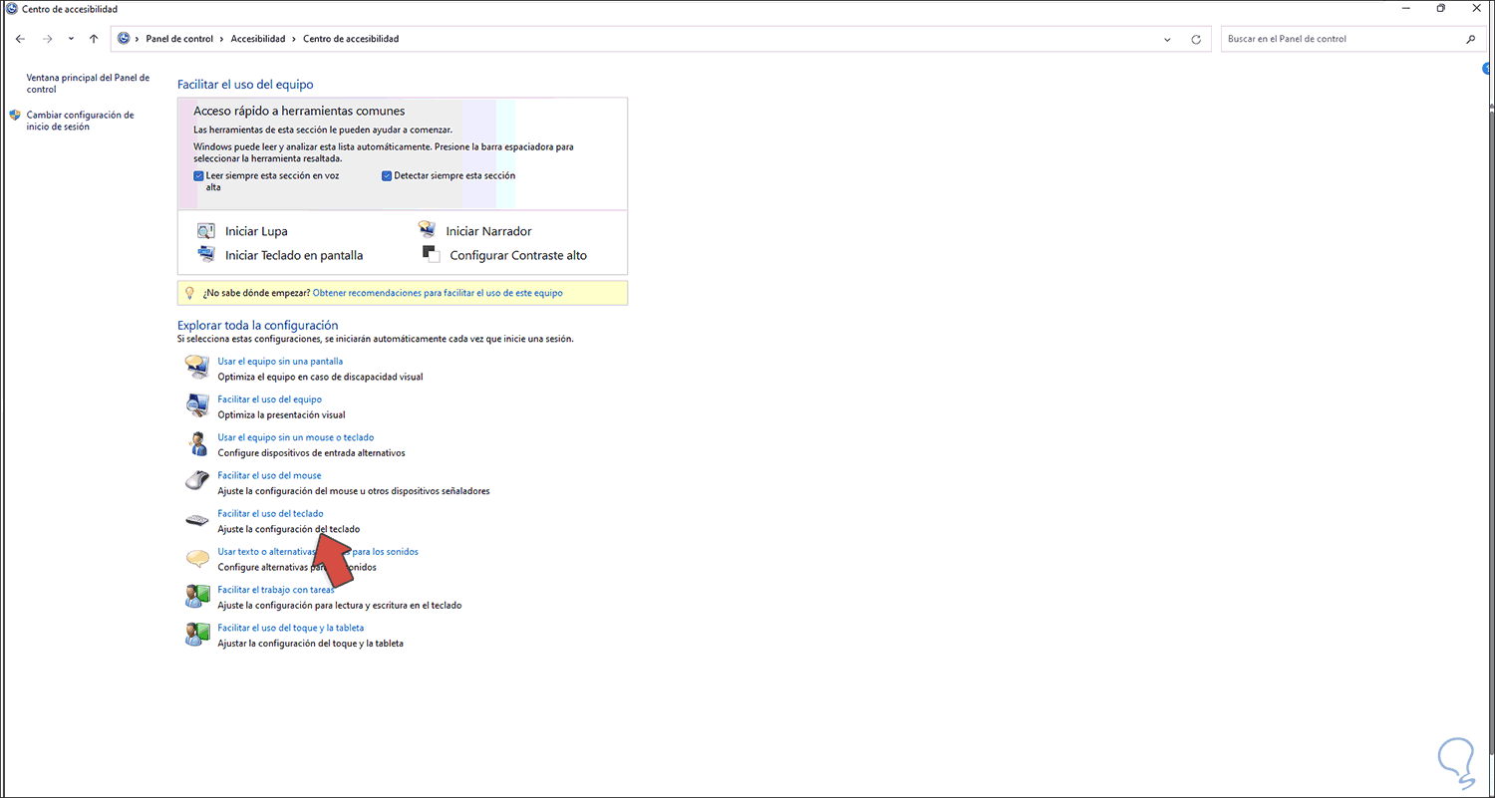Click the lightbulb tip icon
Viewport: 1495px width, 798px height.
[189, 293]
